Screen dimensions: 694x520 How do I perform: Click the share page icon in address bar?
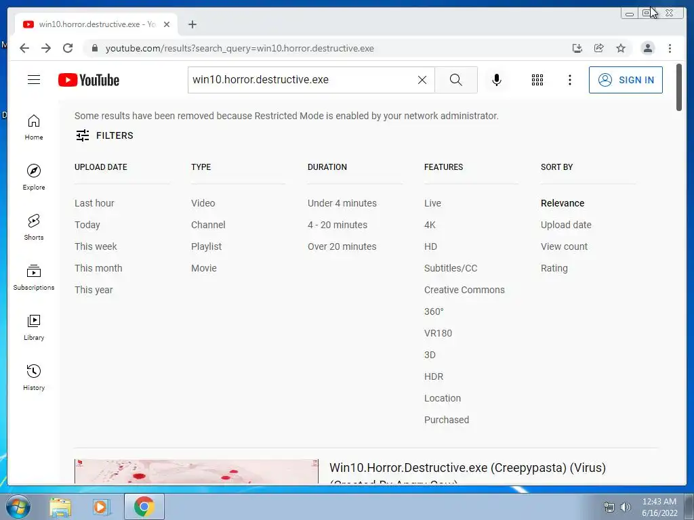coord(599,48)
